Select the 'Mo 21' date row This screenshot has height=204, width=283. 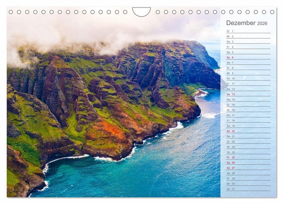(248, 136)
